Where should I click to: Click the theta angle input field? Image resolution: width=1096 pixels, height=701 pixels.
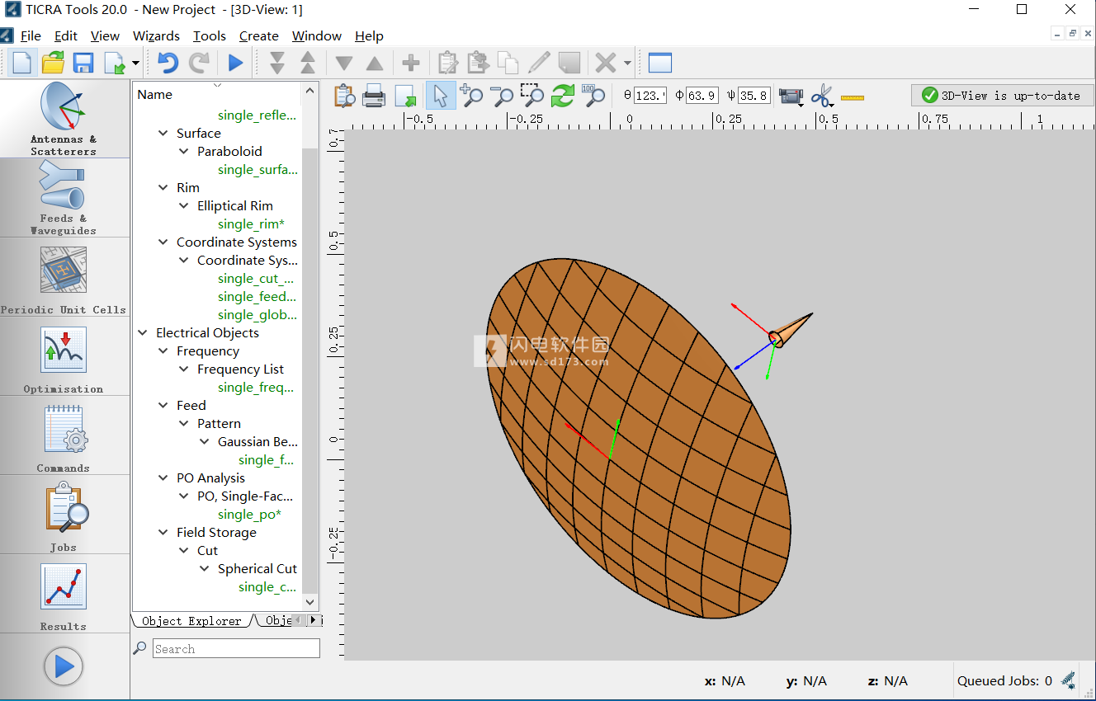point(650,96)
